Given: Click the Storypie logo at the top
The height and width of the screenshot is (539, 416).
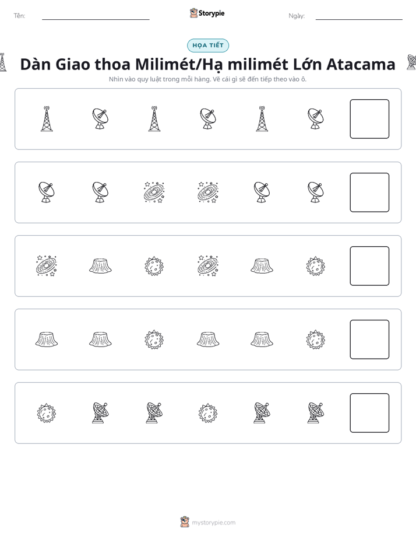Looking at the screenshot, I should click(x=207, y=13).
